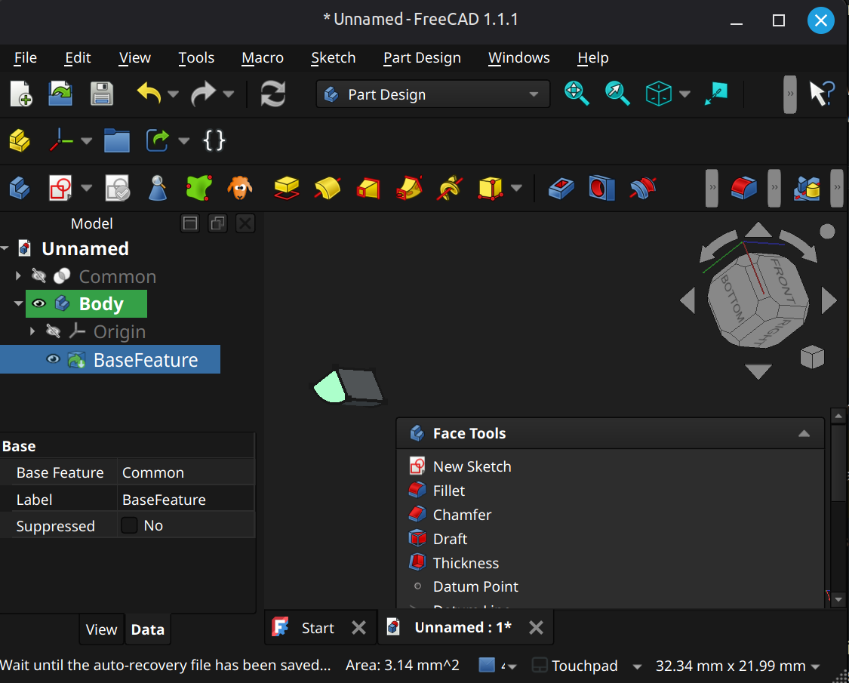This screenshot has height=683, width=849.
Task: Open the Check Geometry icon
Action: coord(158,189)
